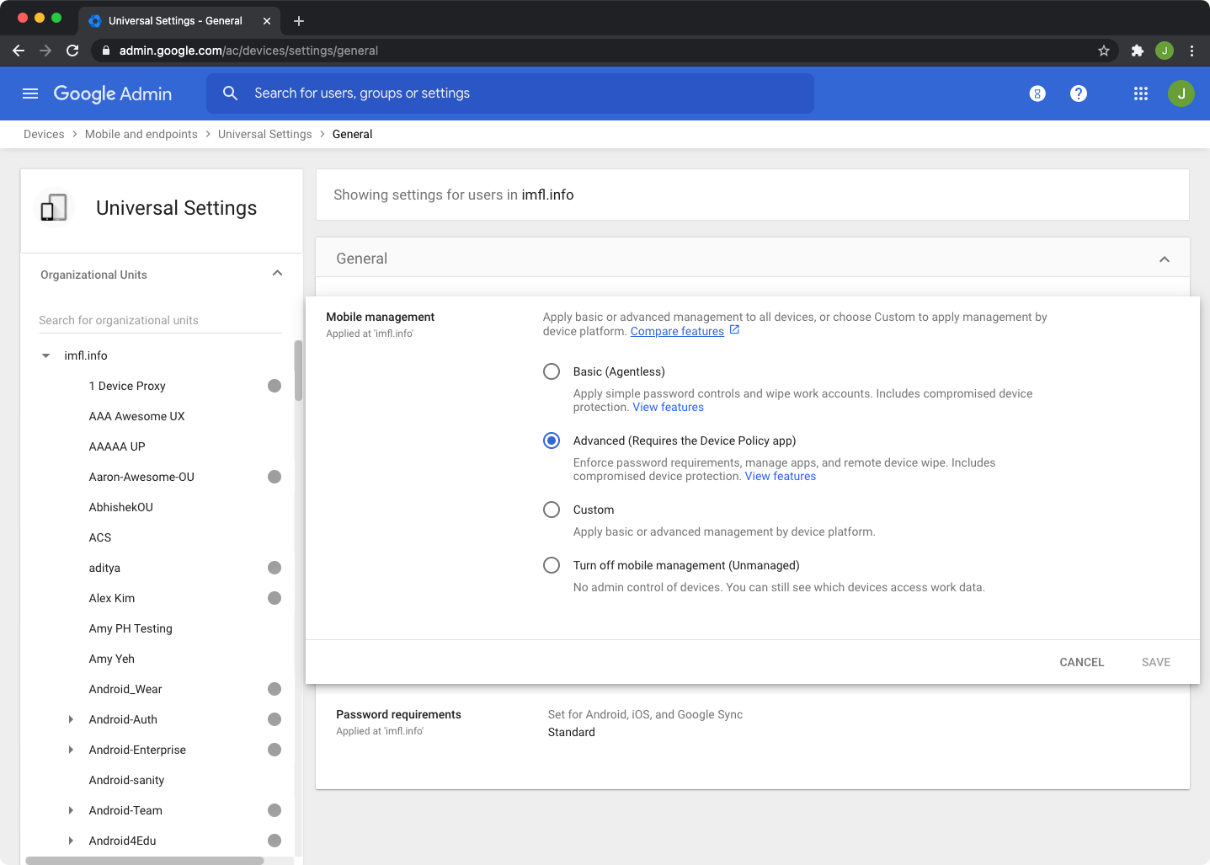Screen dimensions: 1210x865
Task: Collapse the Organizational Units panel
Action: [277, 274]
